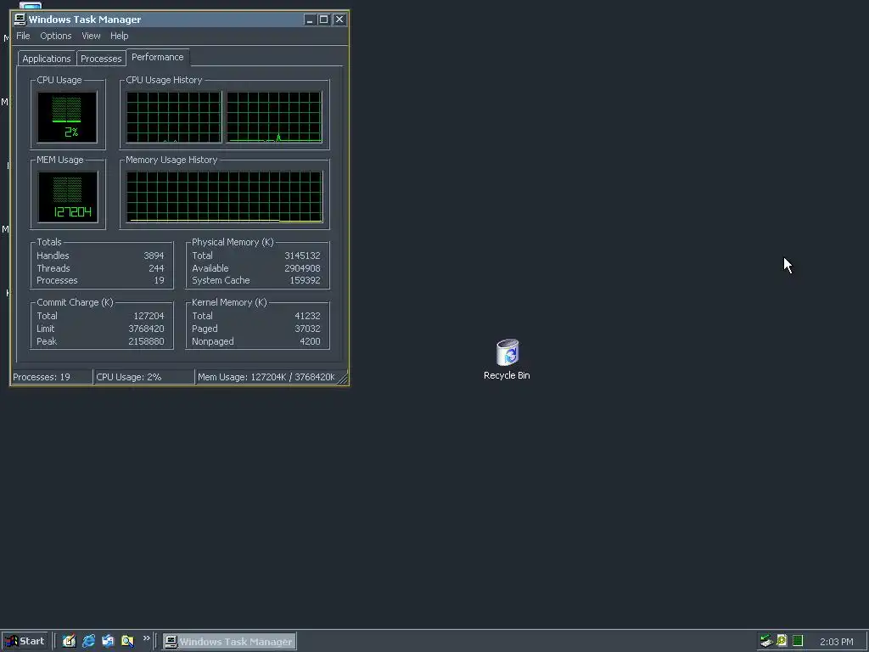The width and height of the screenshot is (869, 652).
Task: Click the Start button
Action: (x=25, y=641)
